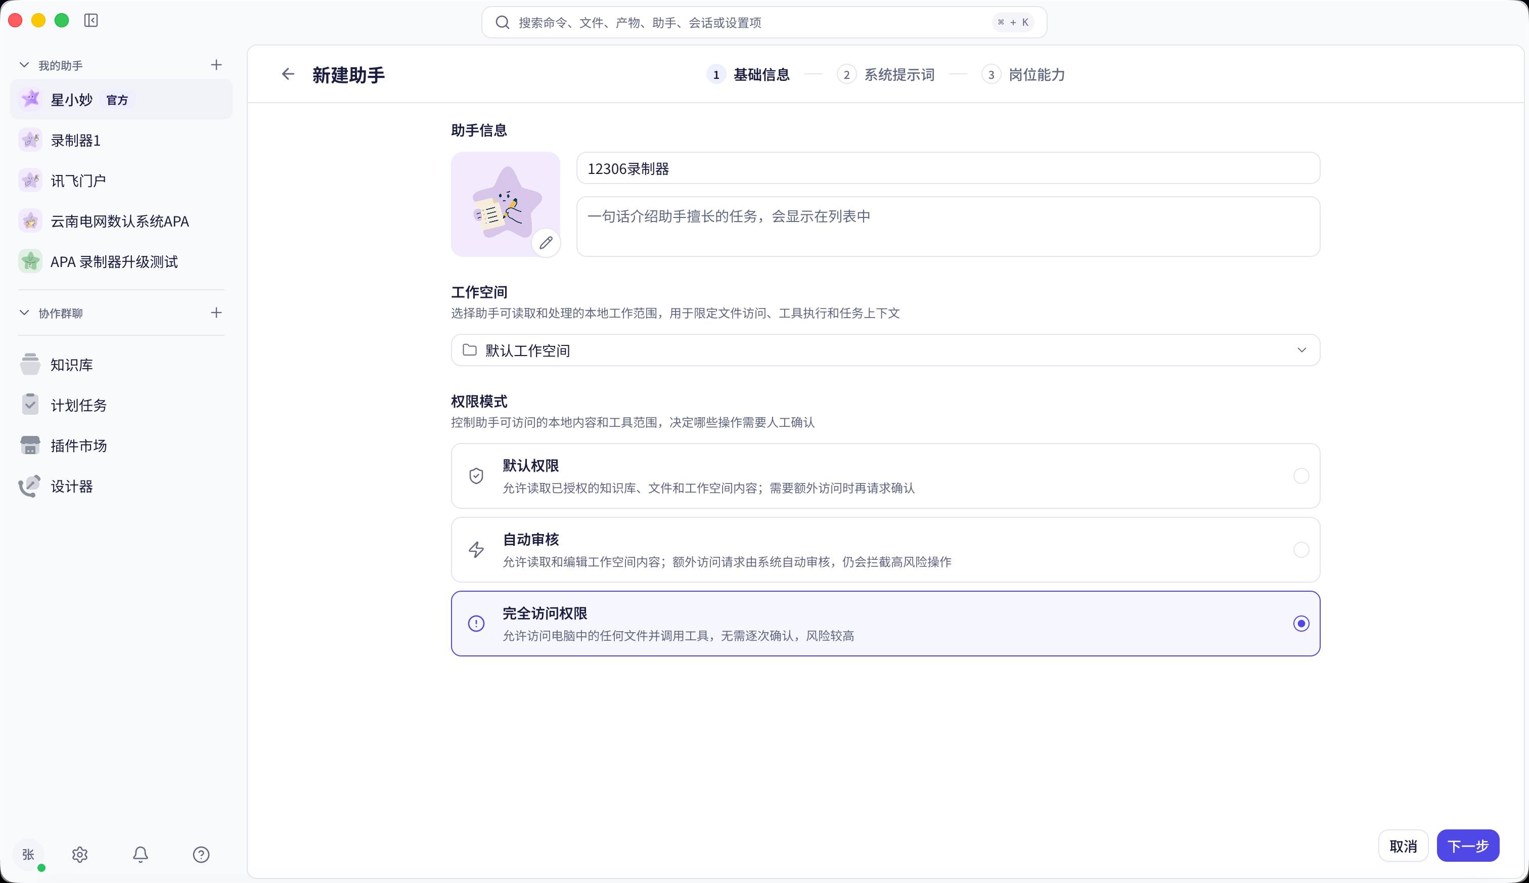Open 云南电网数认系统APA assistant
1529x883 pixels.
121,222
